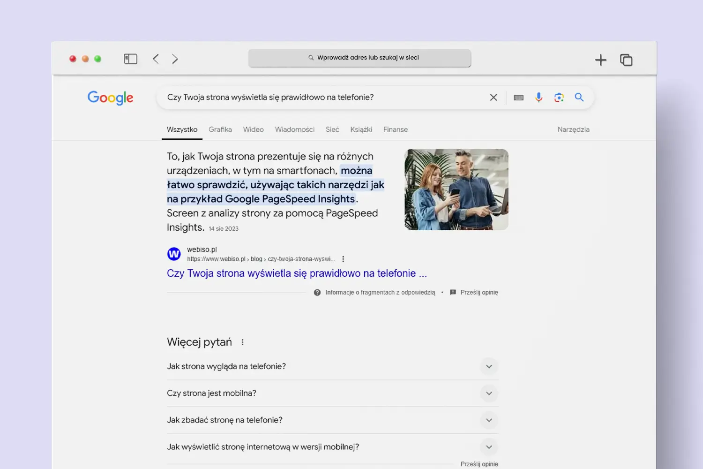Start voice search with microphone icon
Viewport: 703px width, 469px height.
tap(538, 97)
